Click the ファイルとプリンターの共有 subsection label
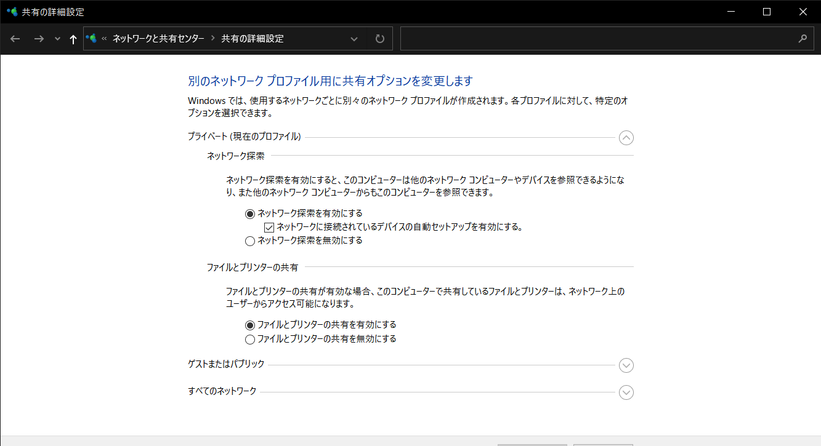Image resolution: width=821 pixels, height=446 pixels. [x=253, y=268]
